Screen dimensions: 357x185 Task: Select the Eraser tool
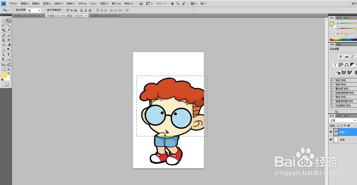pyautogui.click(x=4, y=45)
